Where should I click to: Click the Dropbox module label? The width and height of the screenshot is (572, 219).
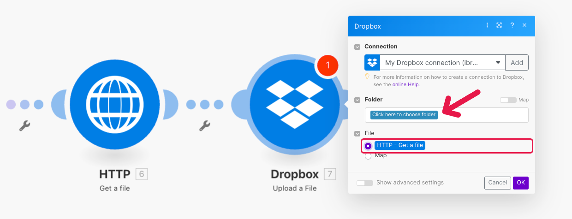click(294, 174)
